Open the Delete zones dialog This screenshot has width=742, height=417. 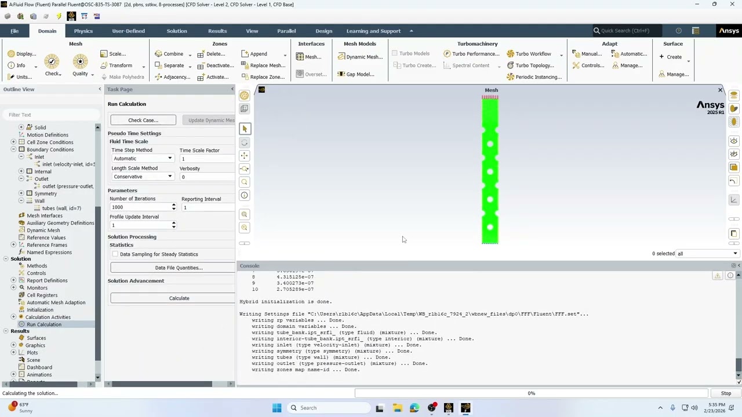click(211, 54)
